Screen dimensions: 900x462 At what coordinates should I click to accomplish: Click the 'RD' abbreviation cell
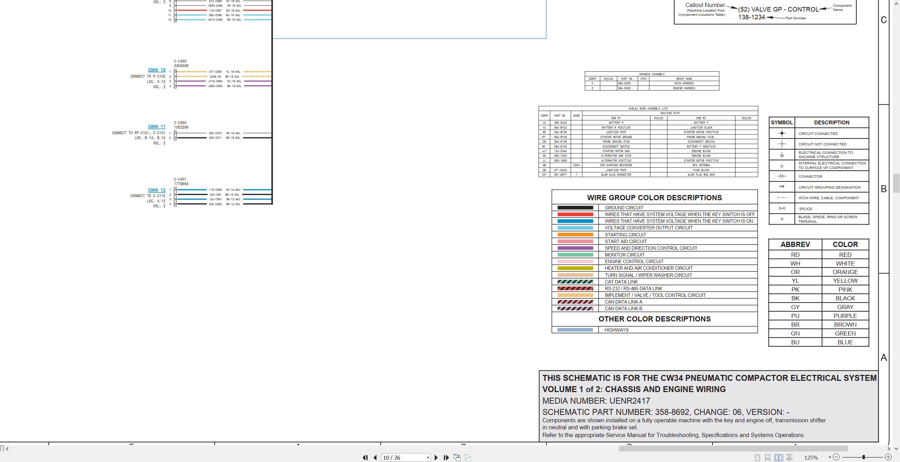point(795,255)
